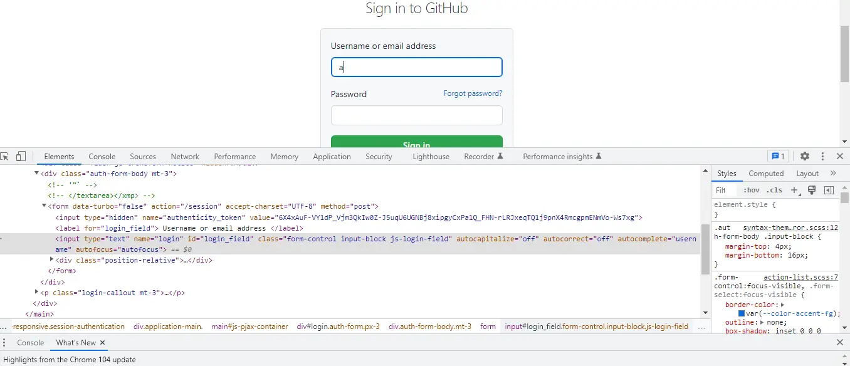Expand the outline property triangle
Viewport: 850px width, 366px height.
[762, 322]
